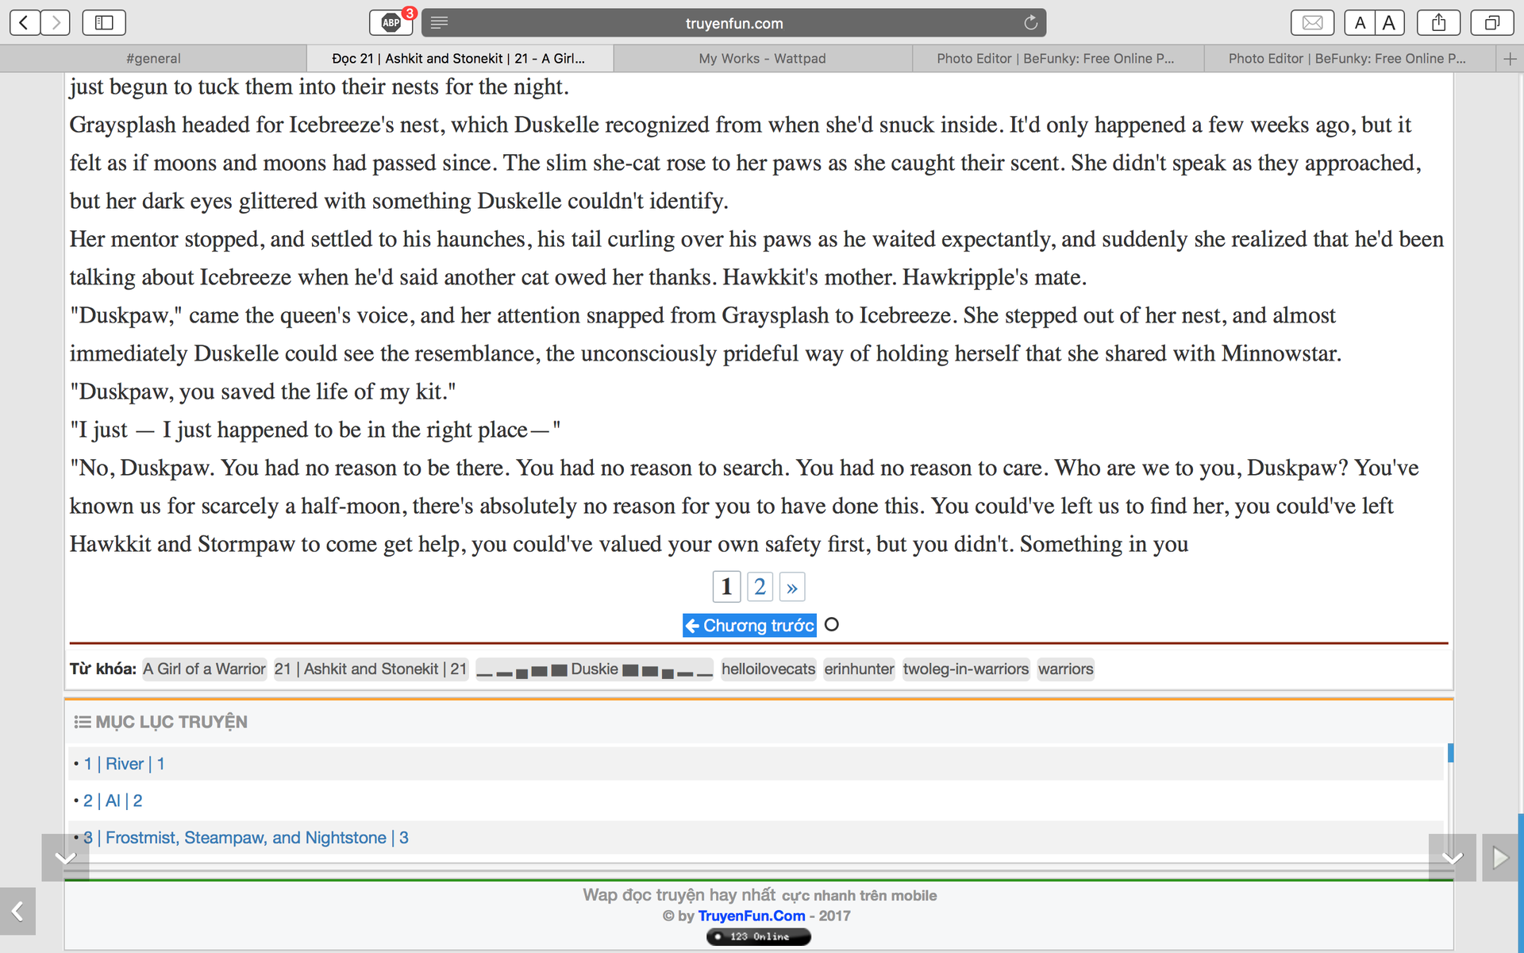Open the warriors keyword tag
The height and width of the screenshot is (953, 1524).
pyautogui.click(x=1065, y=669)
